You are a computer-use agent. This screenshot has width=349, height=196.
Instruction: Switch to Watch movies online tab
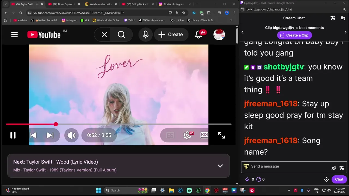coord(101,4)
